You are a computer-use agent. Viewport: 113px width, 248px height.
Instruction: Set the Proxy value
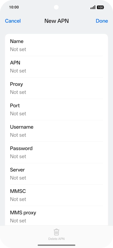[56, 88]
